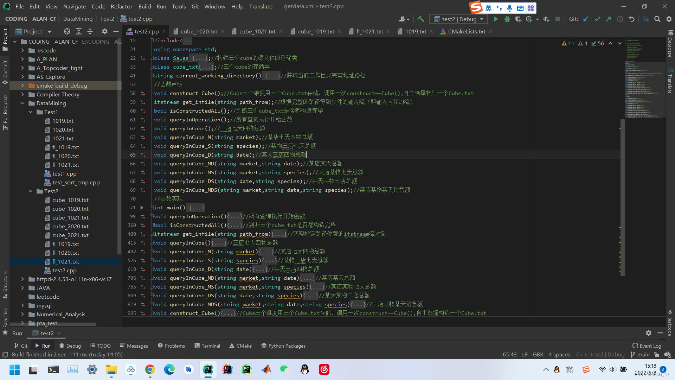The image size is (675, 380).
Task: Open the CMake tool window
Action: click(x=240, y=346)
